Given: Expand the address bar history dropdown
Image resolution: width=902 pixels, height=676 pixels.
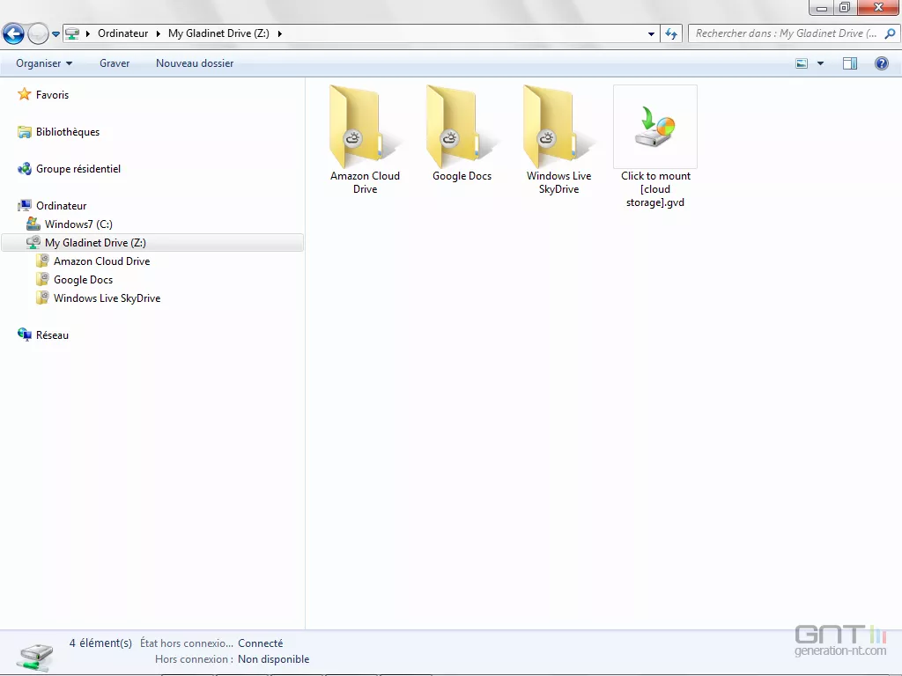Looking at the screenshot, I should pos(652,33).
